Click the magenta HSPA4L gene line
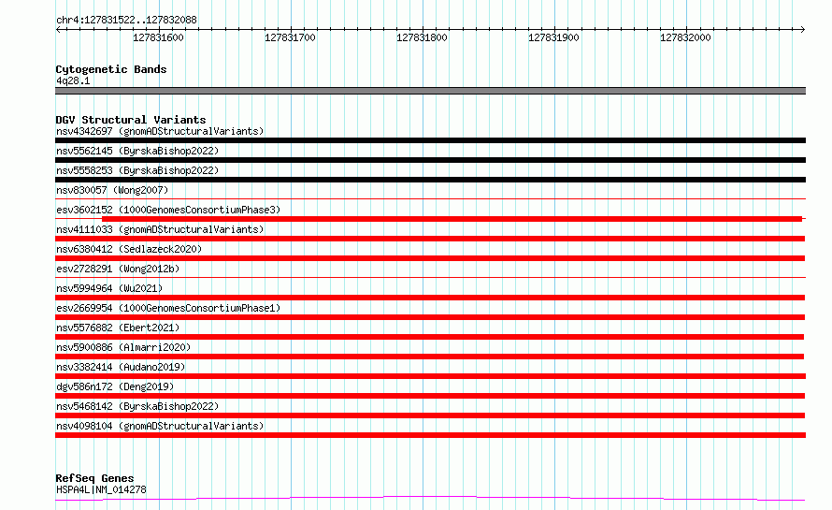 (430, 499)
